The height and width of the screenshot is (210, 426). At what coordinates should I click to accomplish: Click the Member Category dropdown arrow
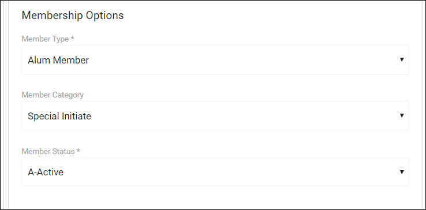tap(402, 115)
